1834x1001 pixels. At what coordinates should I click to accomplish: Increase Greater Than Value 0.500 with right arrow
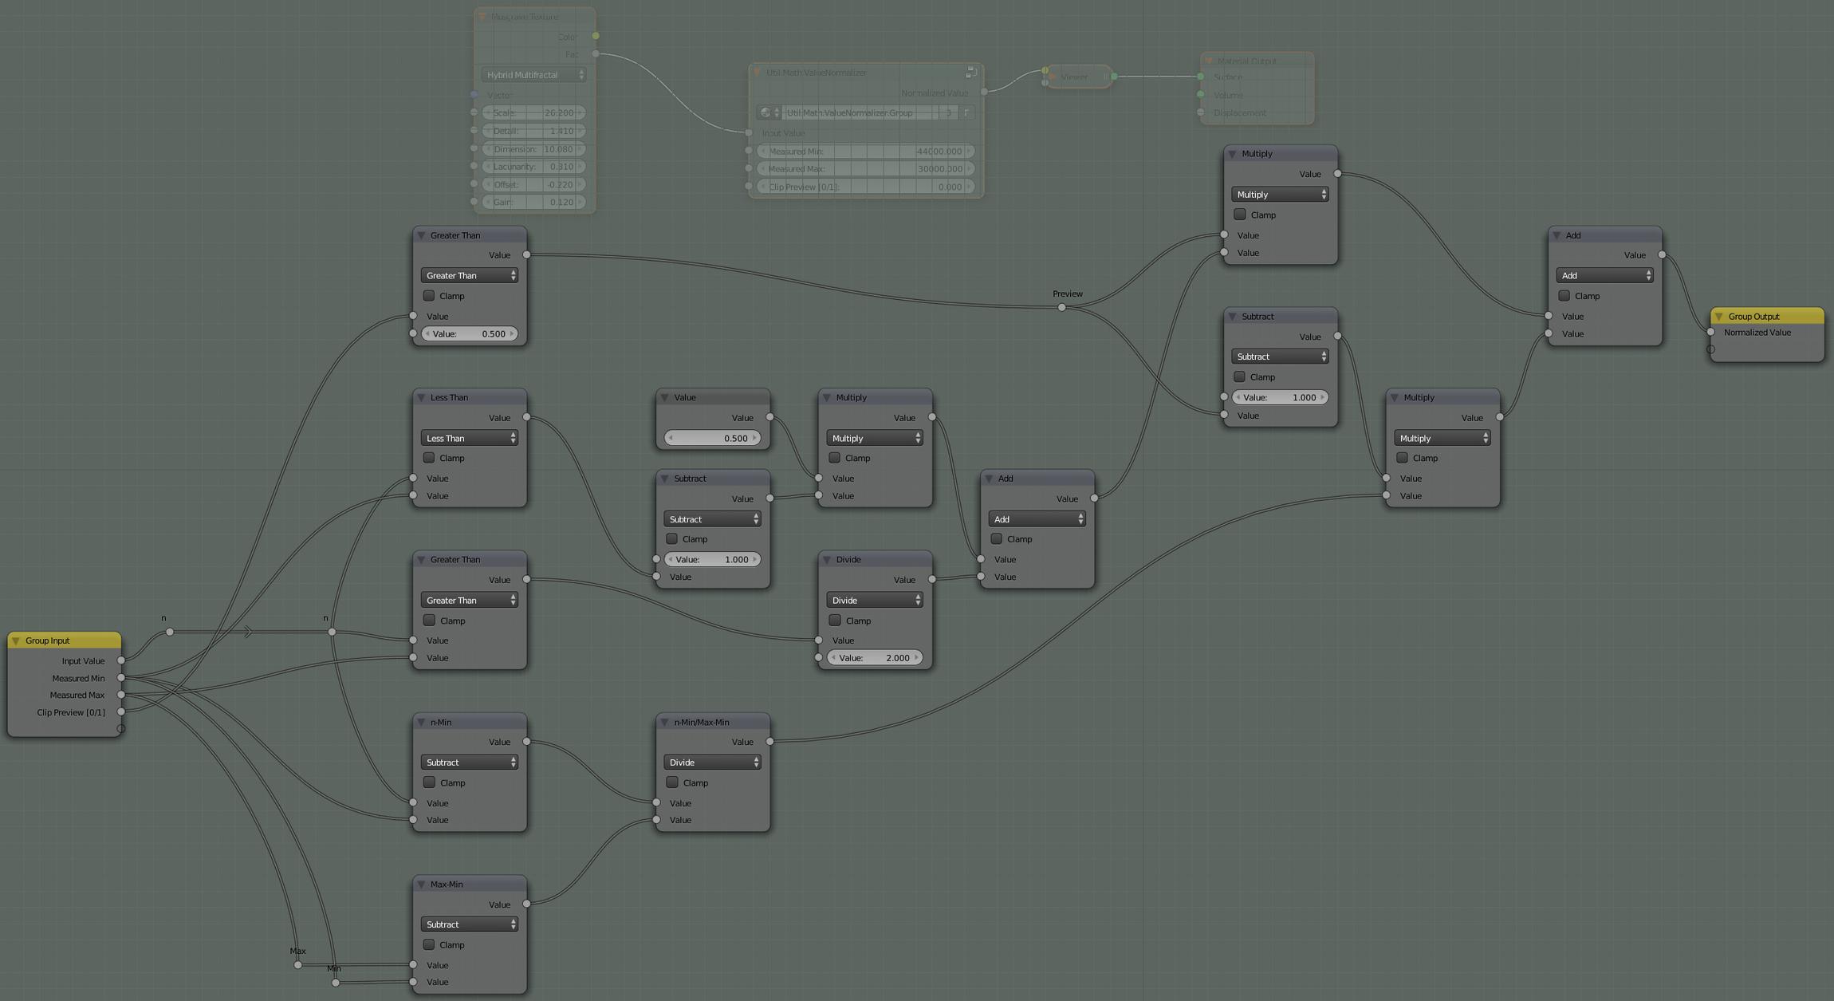pyautogui.click(x=512, y=334)
